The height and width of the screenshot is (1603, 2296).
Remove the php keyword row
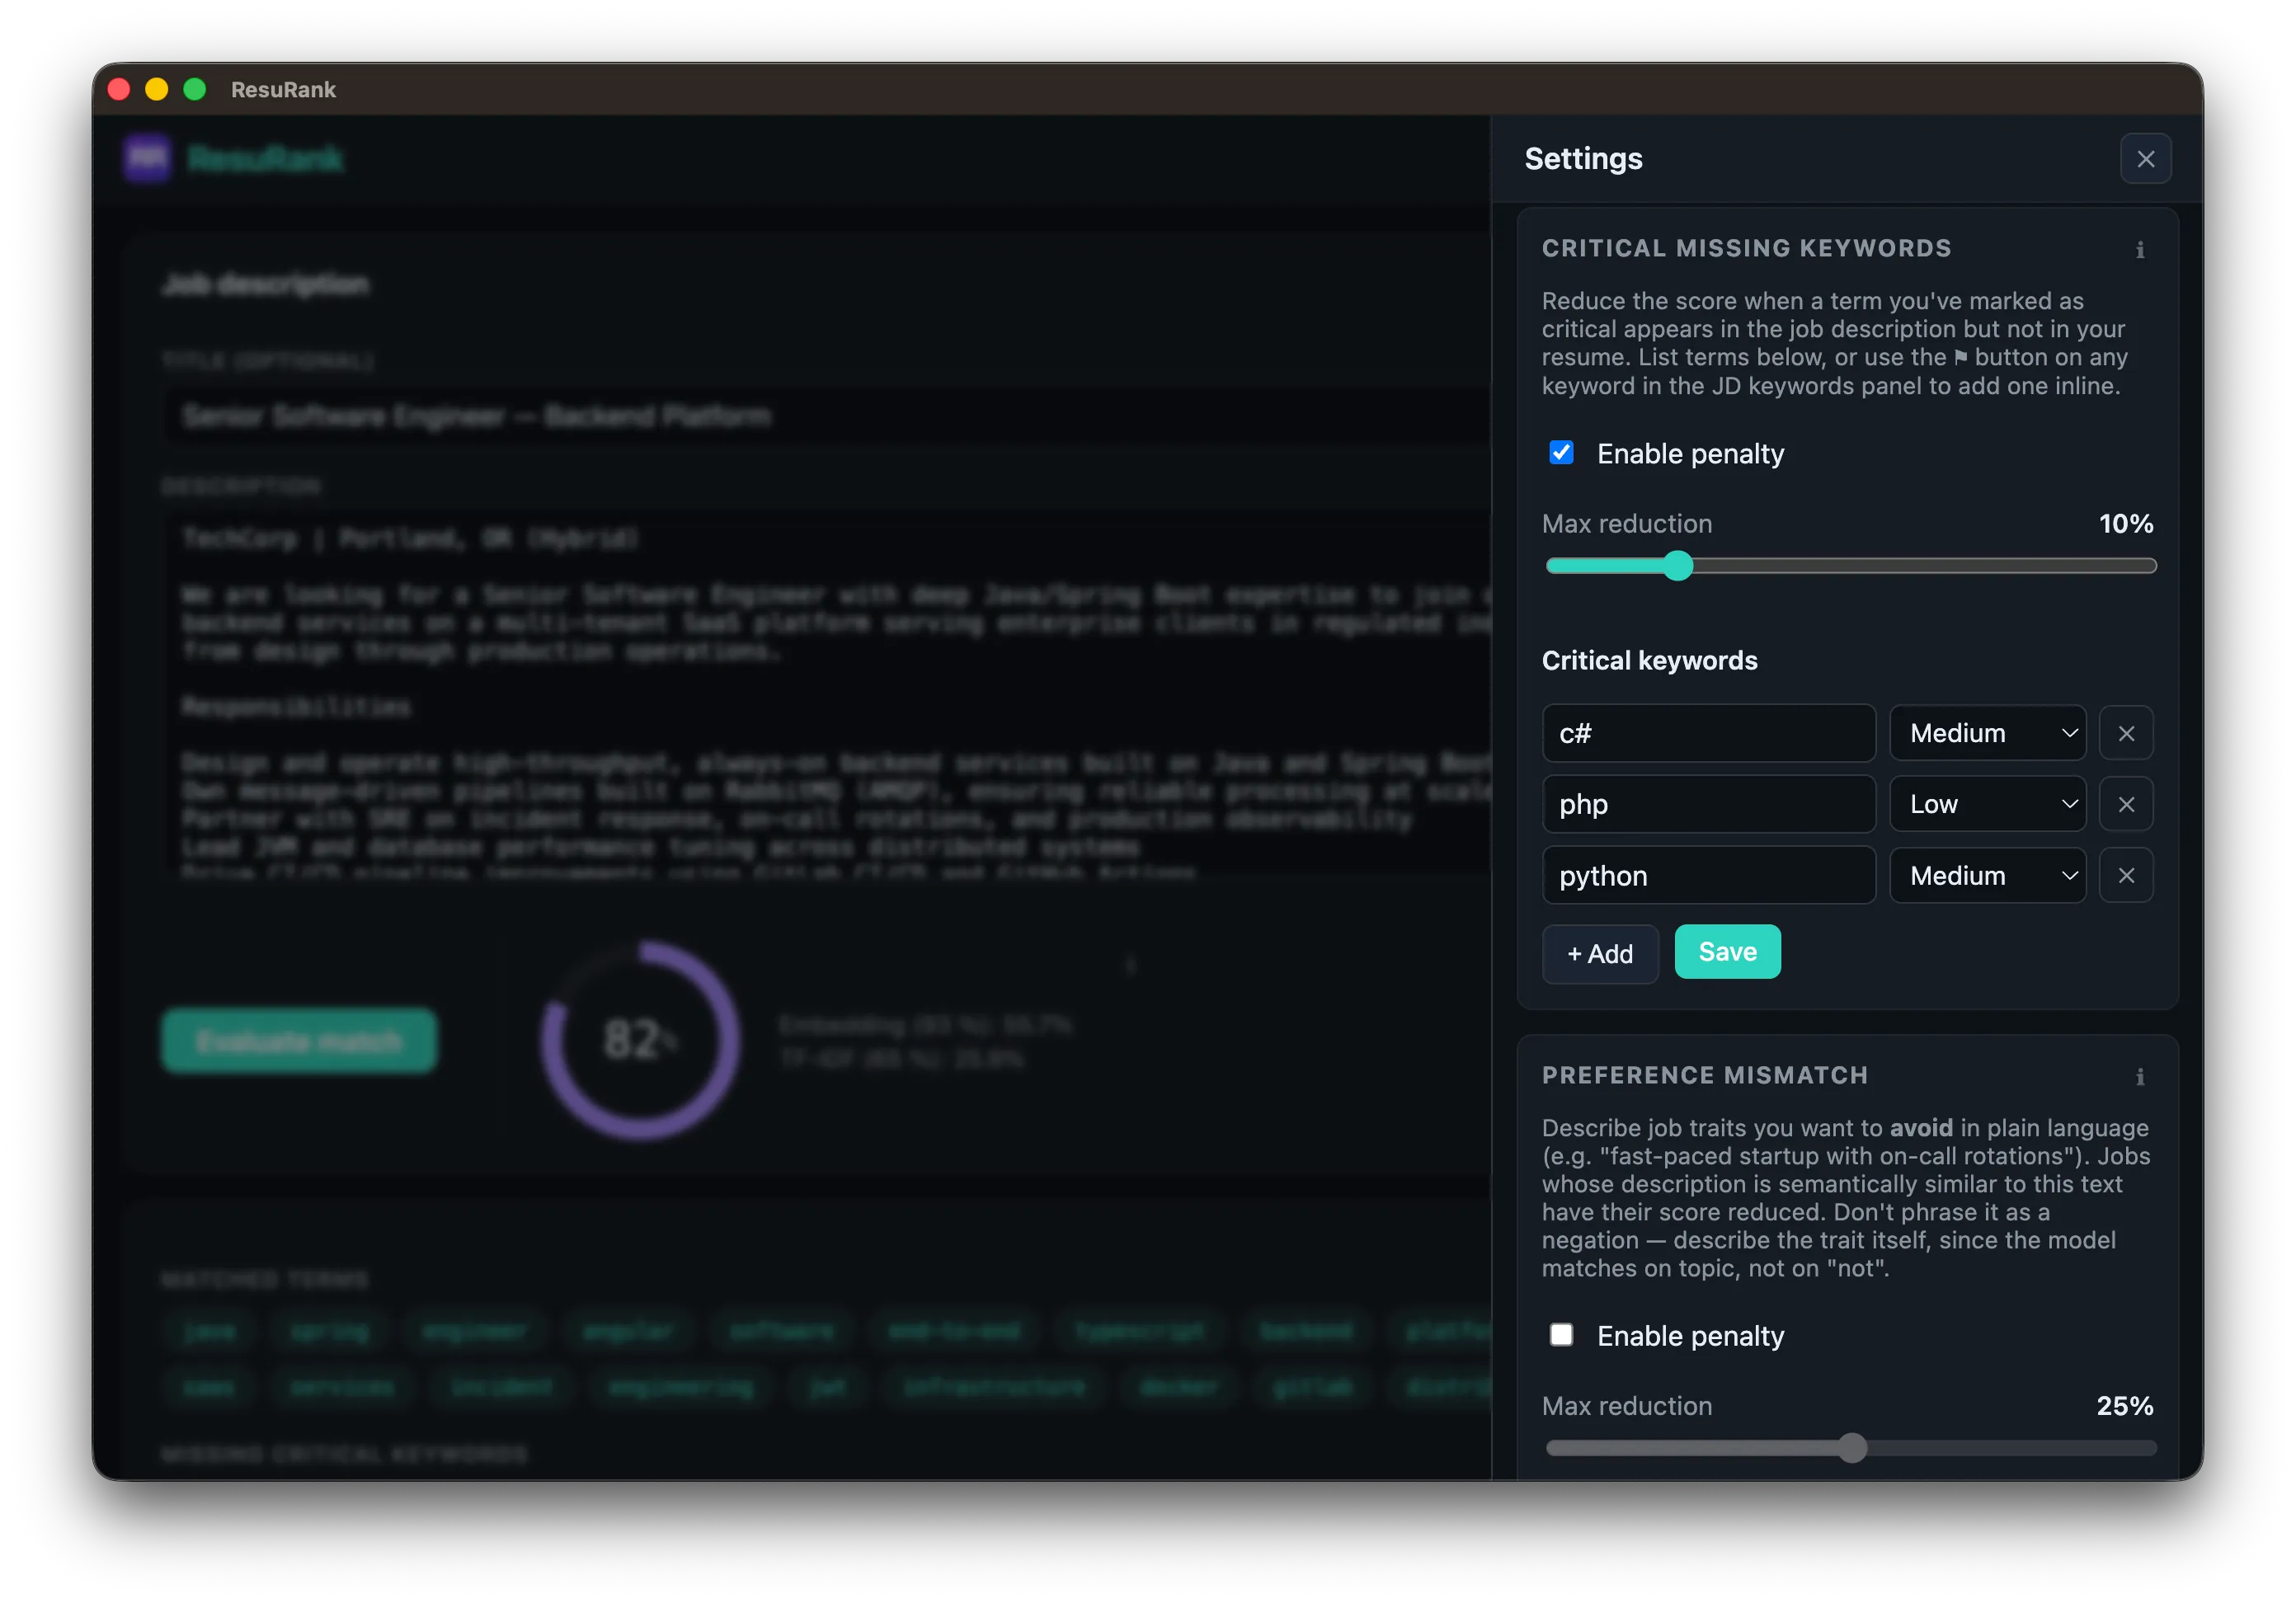point(2125,804)
